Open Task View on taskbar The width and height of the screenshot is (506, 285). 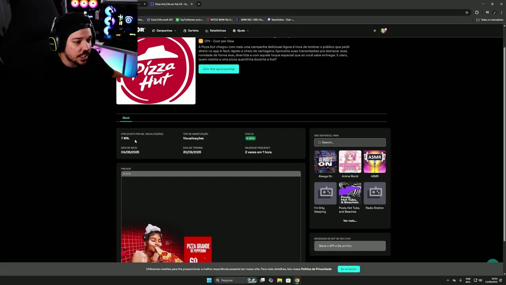click(262, 280)
